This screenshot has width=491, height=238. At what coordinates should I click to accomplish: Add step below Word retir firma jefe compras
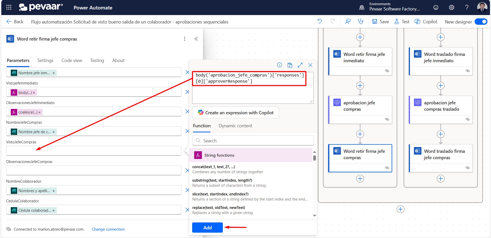click(360, 179)
